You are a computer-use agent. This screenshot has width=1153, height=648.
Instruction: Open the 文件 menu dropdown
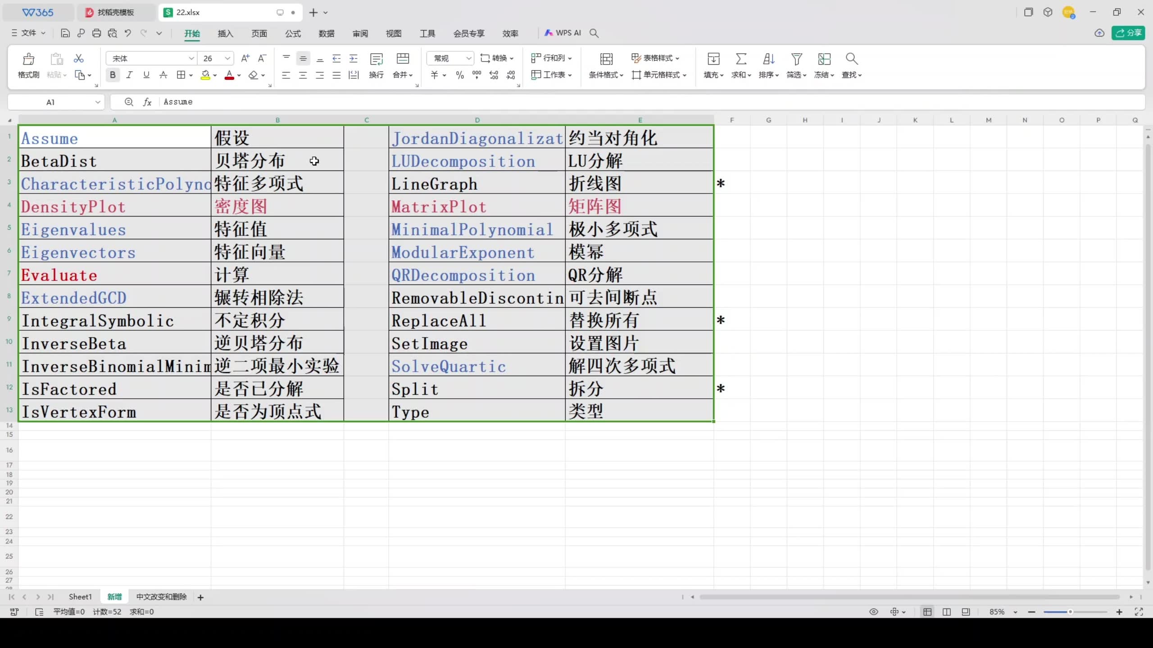pyautogui.click(x=28, y=33)
